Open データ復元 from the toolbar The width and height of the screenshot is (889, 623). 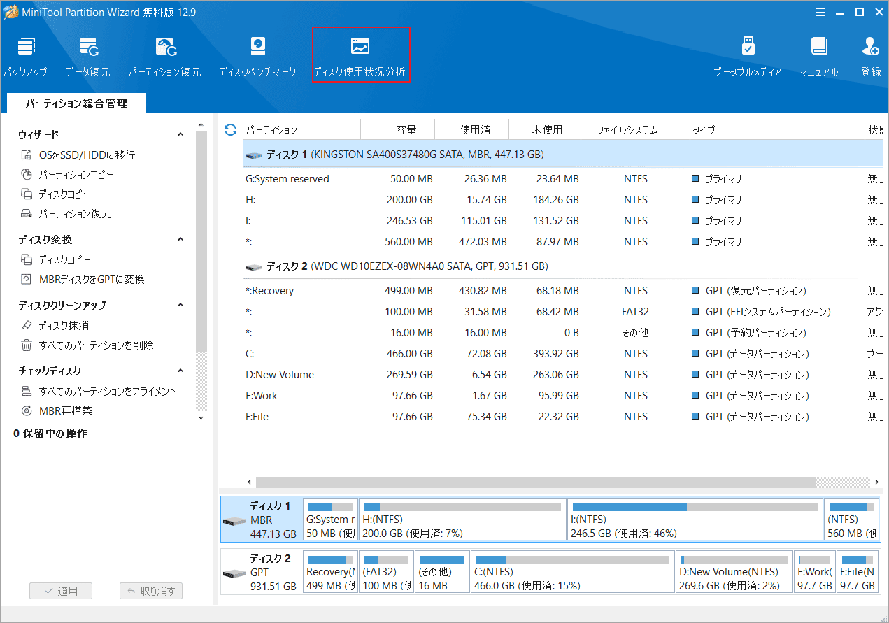pos(87,55)
